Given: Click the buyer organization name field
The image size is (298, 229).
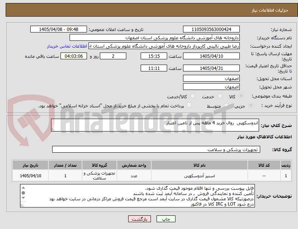Looking at the screenshot, I should tap(154, 37).
